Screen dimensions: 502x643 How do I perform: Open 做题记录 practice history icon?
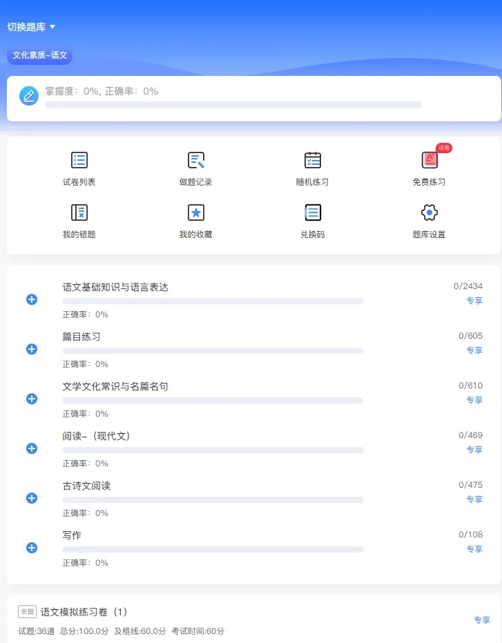click(196, 161)
